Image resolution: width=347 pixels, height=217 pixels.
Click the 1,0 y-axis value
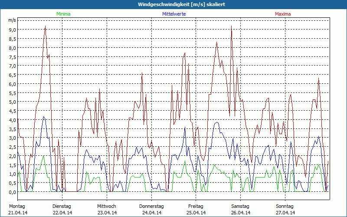coord(13,174)
